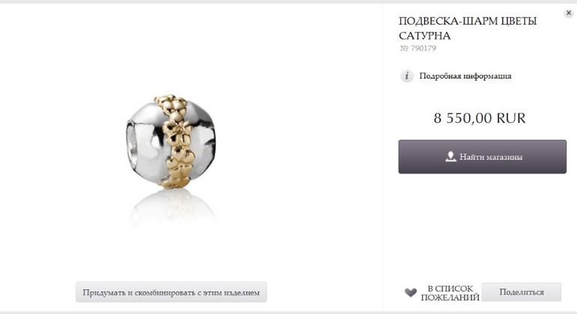Click the topmost gold flower on the charm
The image size is (577, 314).
coord(166,100)
